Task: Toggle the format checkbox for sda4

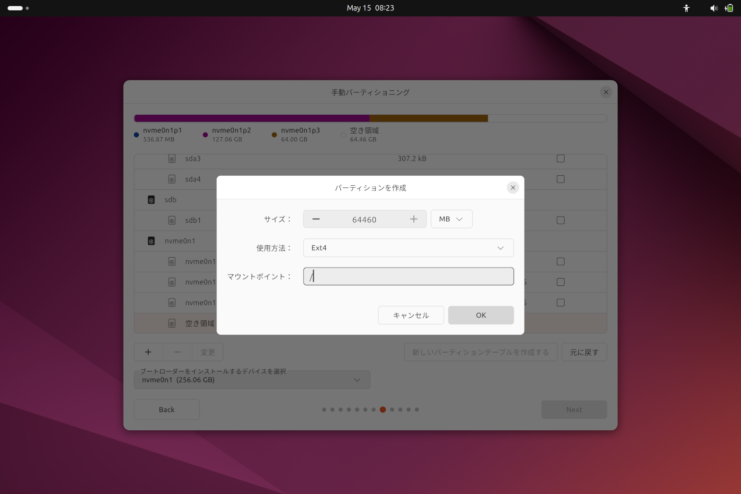Action: (560, 179)
